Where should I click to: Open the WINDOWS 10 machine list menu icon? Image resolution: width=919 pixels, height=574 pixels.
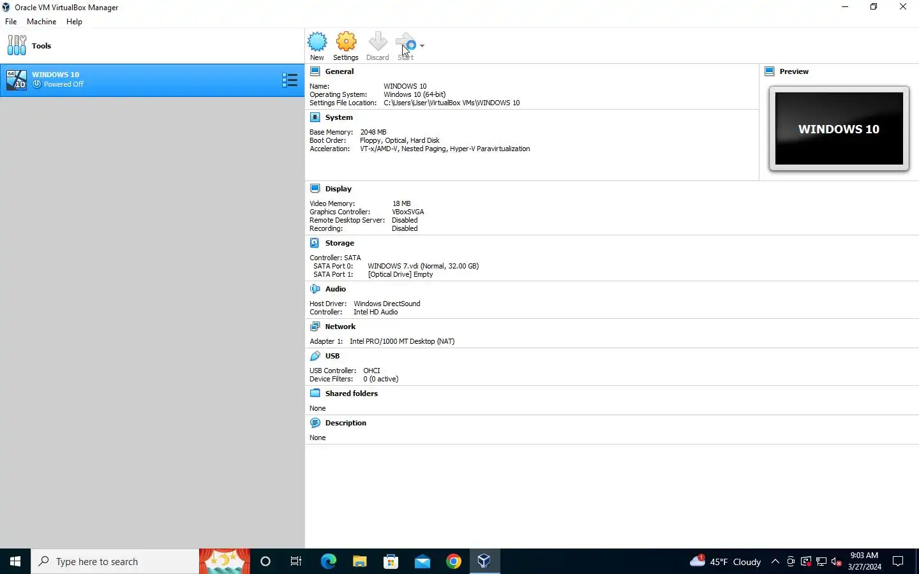pyautogui.click(x=290, y=80)
